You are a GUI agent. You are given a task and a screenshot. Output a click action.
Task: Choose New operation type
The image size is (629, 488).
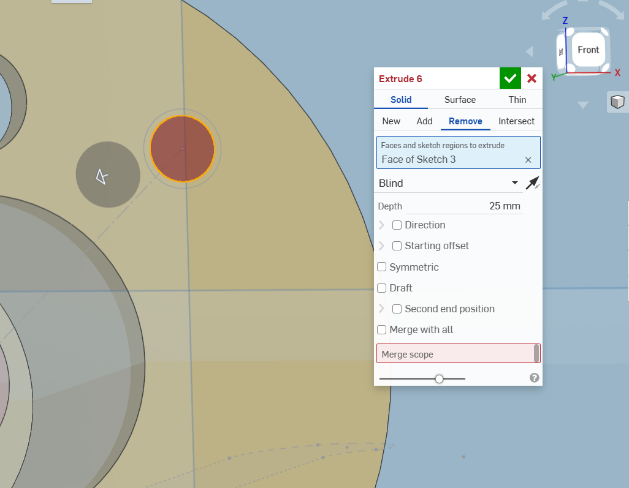tap(391, 121)
